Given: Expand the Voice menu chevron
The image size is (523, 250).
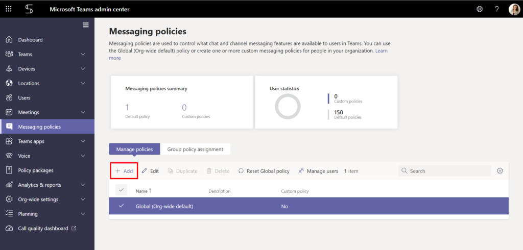Looking at the screenshot, I should click(x=83, y=156).
